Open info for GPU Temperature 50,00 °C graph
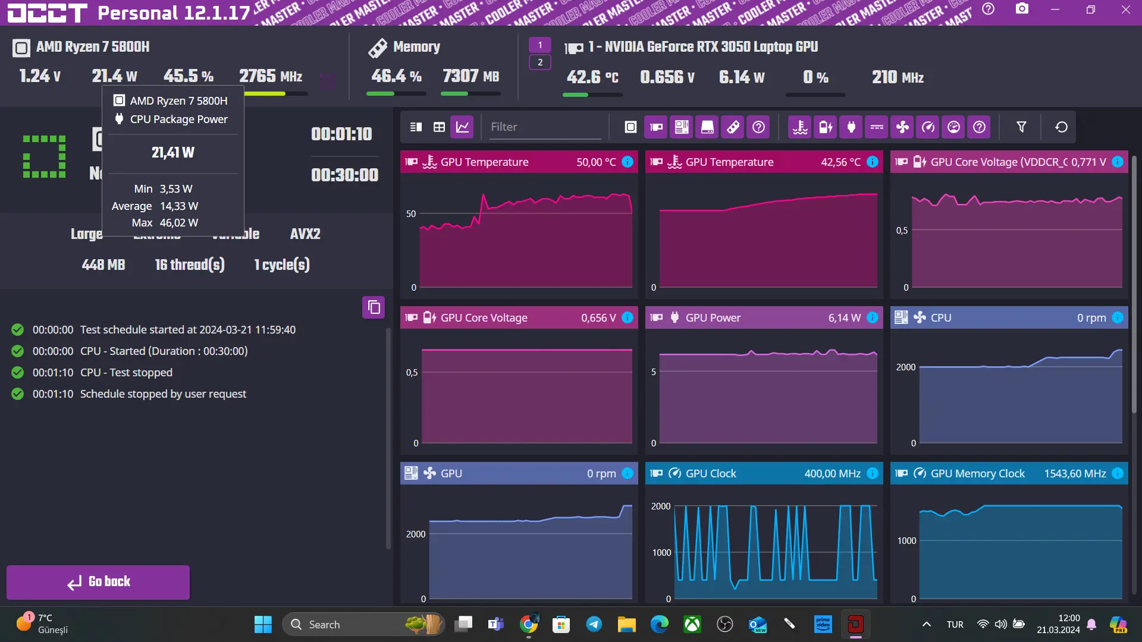The width and height of the screenshot is (1142, 642). (628, 162)
